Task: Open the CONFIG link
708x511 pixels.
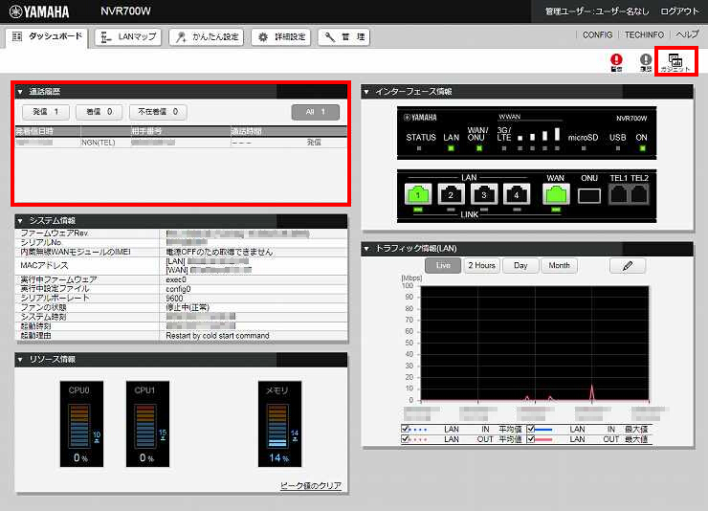Action: coord(597,34)
